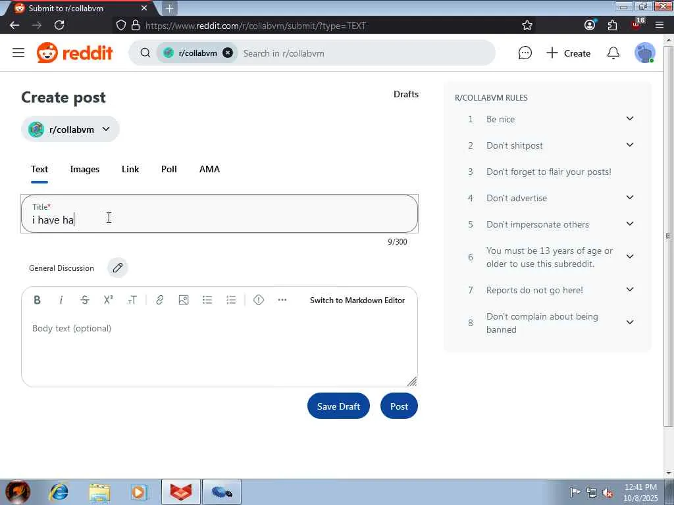Go to Reddit home via logo
674x505 pixels.
click(x=74, y=53)
